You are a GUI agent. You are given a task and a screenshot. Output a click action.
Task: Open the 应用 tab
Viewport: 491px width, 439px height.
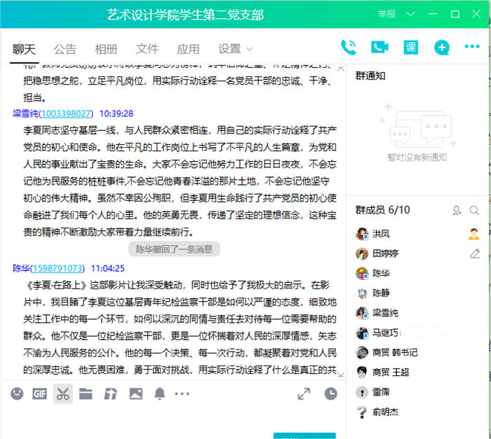click(x=188, y=49)
